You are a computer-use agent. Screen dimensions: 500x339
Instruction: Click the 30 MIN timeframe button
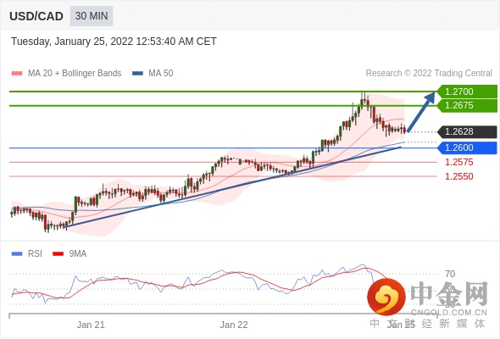tap(92, 16)
